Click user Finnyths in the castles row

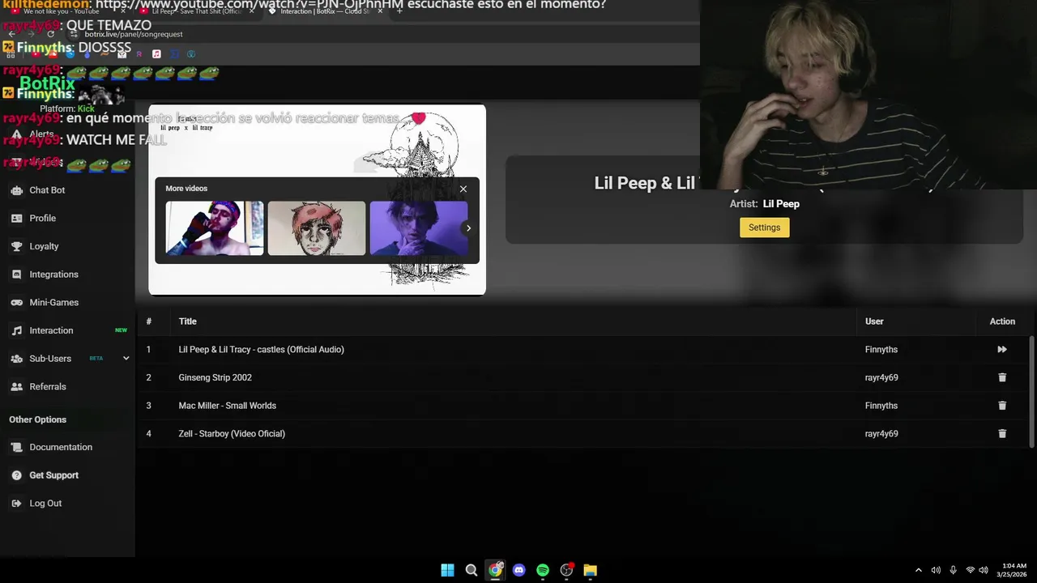tap(881, 350)
